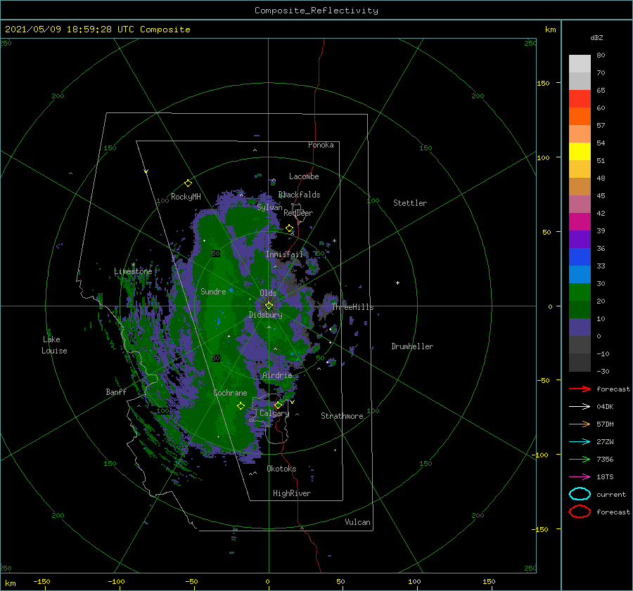This screenshot has height=591, width=633.
Task: Click the HighRiver town label
Action: 292,493
